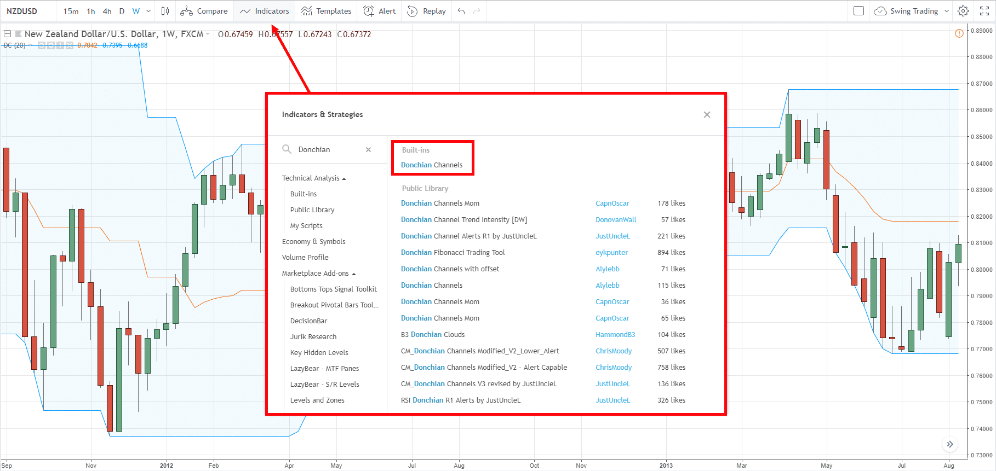Add B3 Donchian Clouds script
The image size is (996, 471).
tap(433, 334)
